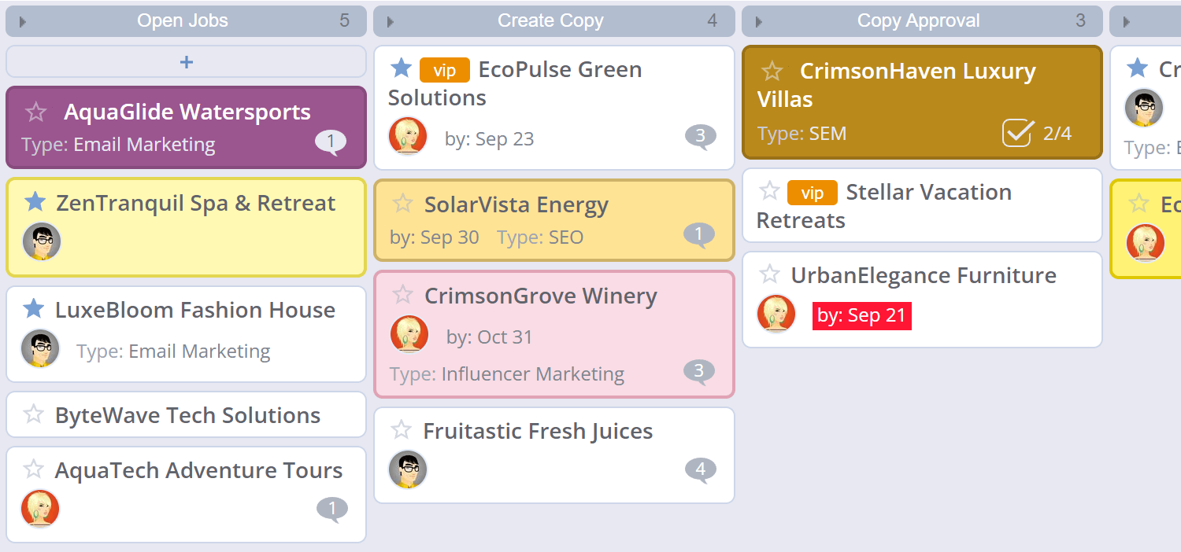Open comments bubble on AquaGlide Watersports card

331,142
